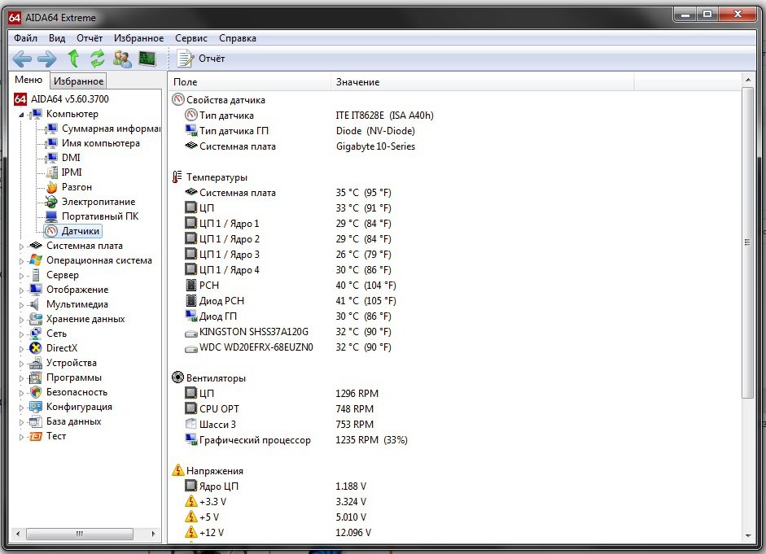The width and height of the screenshot is (766, 554).
Task: Open the Справка menu
Action: 238,38
